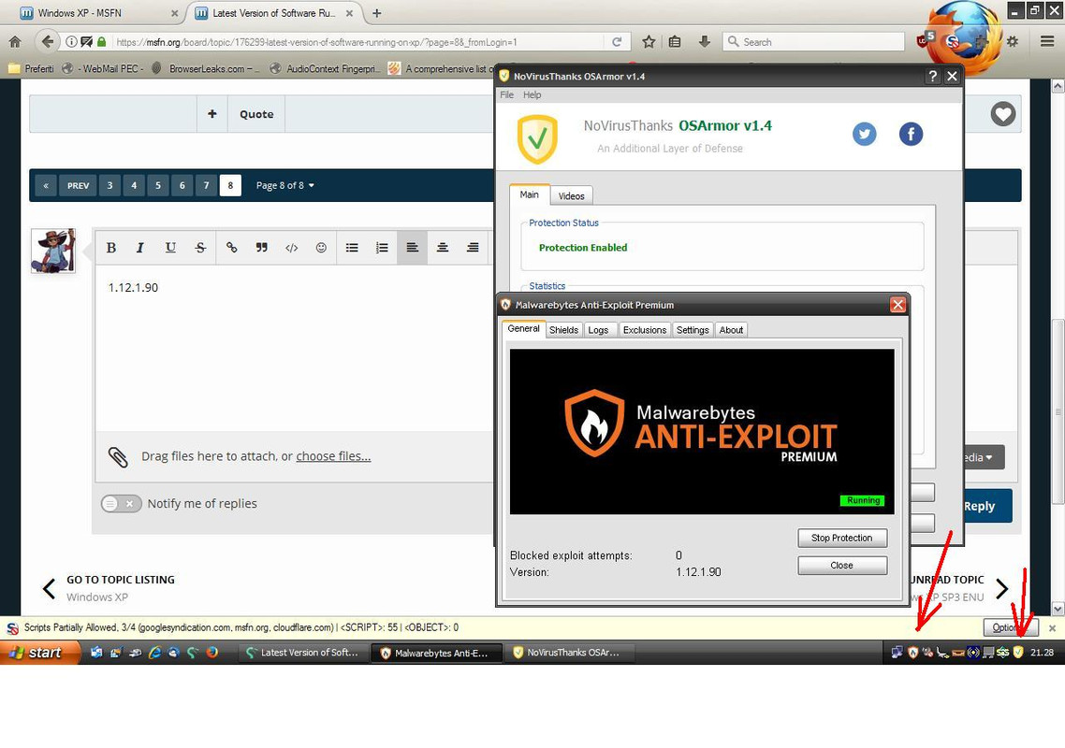This screenshot has width=1065, height=748.
Task: Open the Exclusions tab in Anti-Exploit
Action: click(x=645, y=330)
